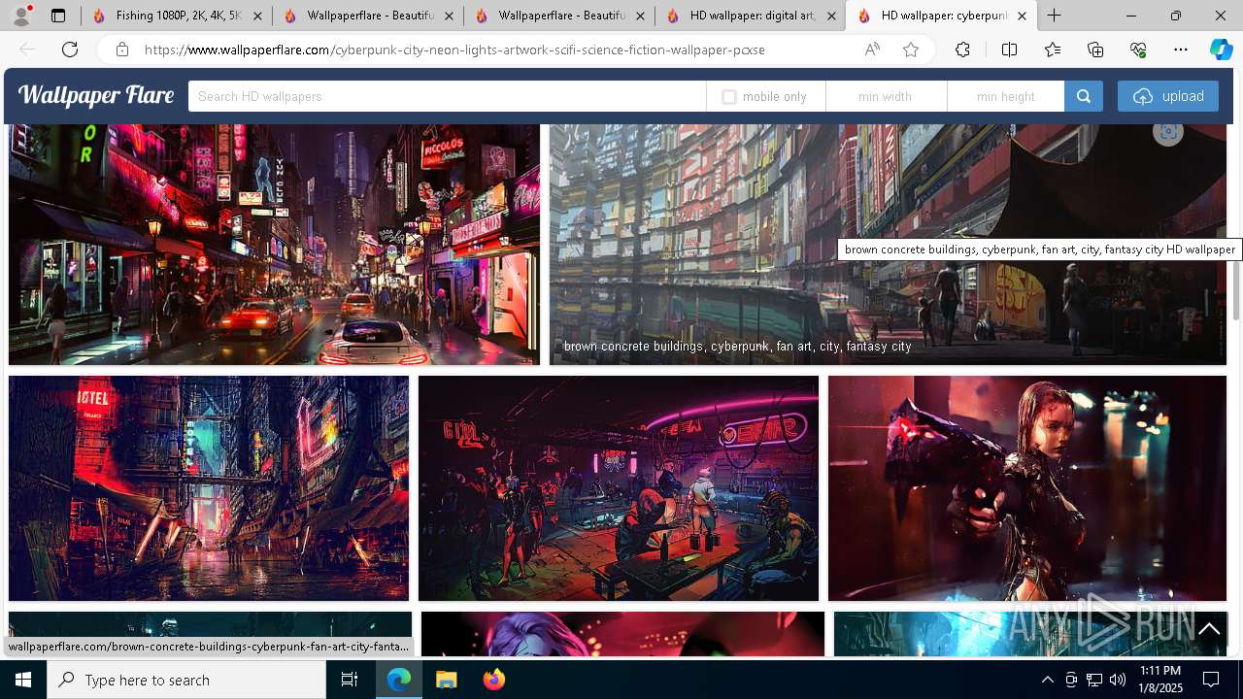Click the taskbar search box
The width and height of the screenshot is (1243, 699).
pos(186,680)
